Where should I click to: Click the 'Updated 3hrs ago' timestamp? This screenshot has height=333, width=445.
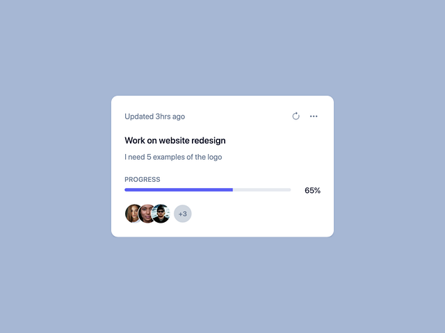point(154,117)
